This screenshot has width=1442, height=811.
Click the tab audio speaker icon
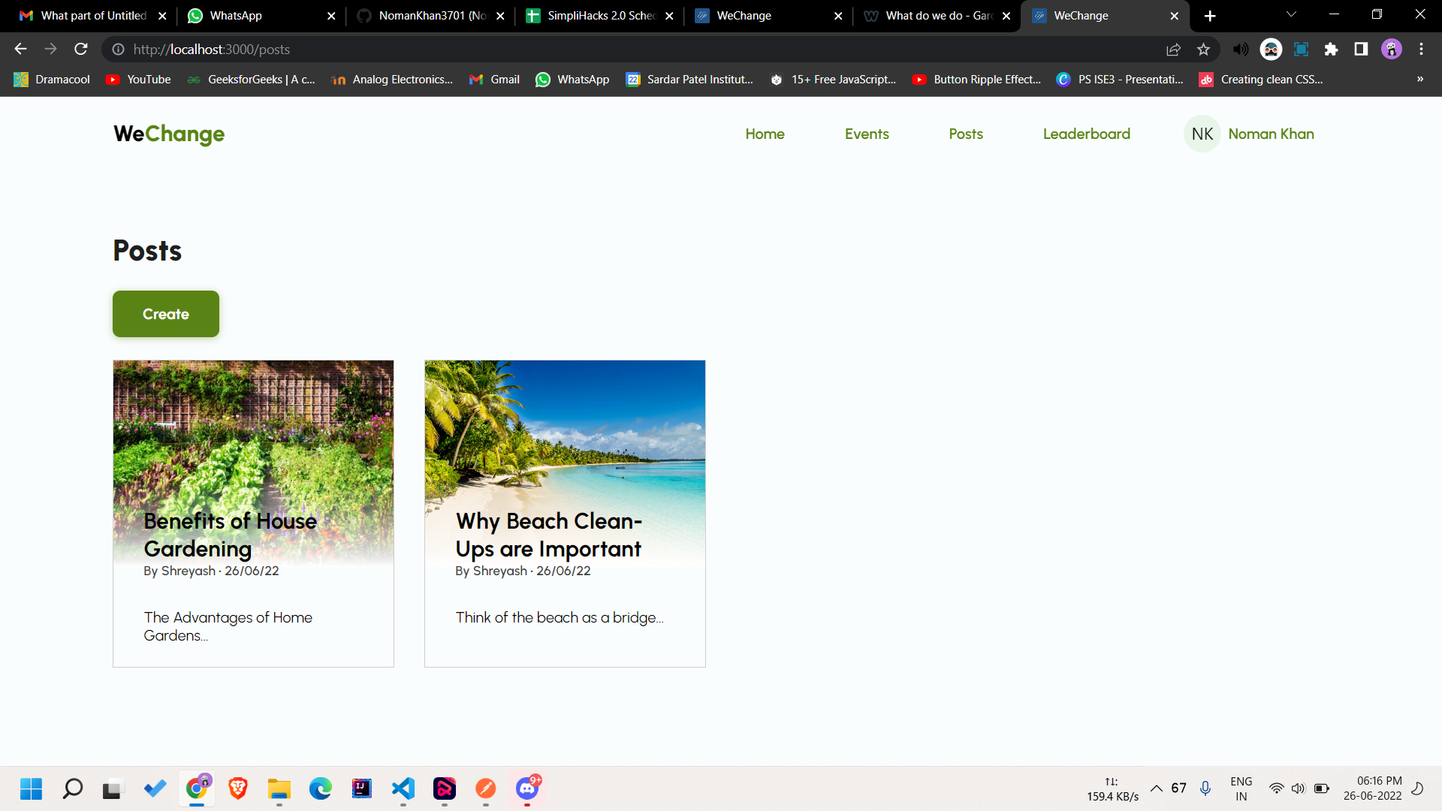coord(1240,50)
